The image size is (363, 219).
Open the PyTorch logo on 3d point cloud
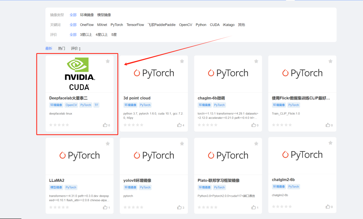tap(154, 73)
